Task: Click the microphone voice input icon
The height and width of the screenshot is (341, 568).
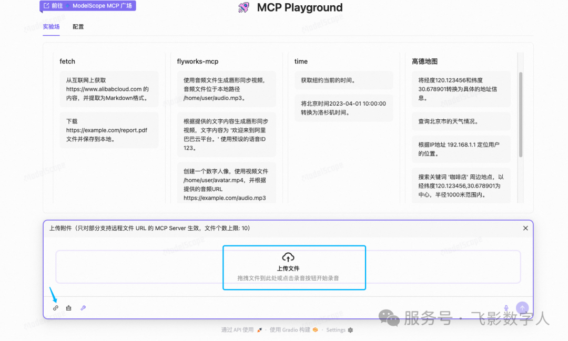Action: click(x=506, y=308)
